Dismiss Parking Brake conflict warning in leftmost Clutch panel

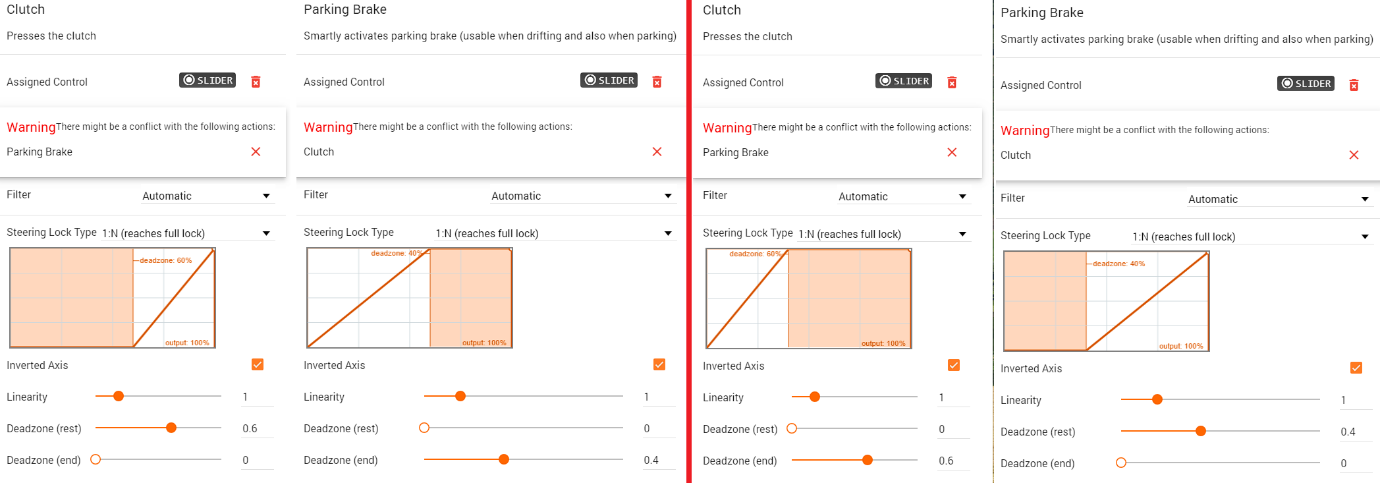click(x=256, y=152)
